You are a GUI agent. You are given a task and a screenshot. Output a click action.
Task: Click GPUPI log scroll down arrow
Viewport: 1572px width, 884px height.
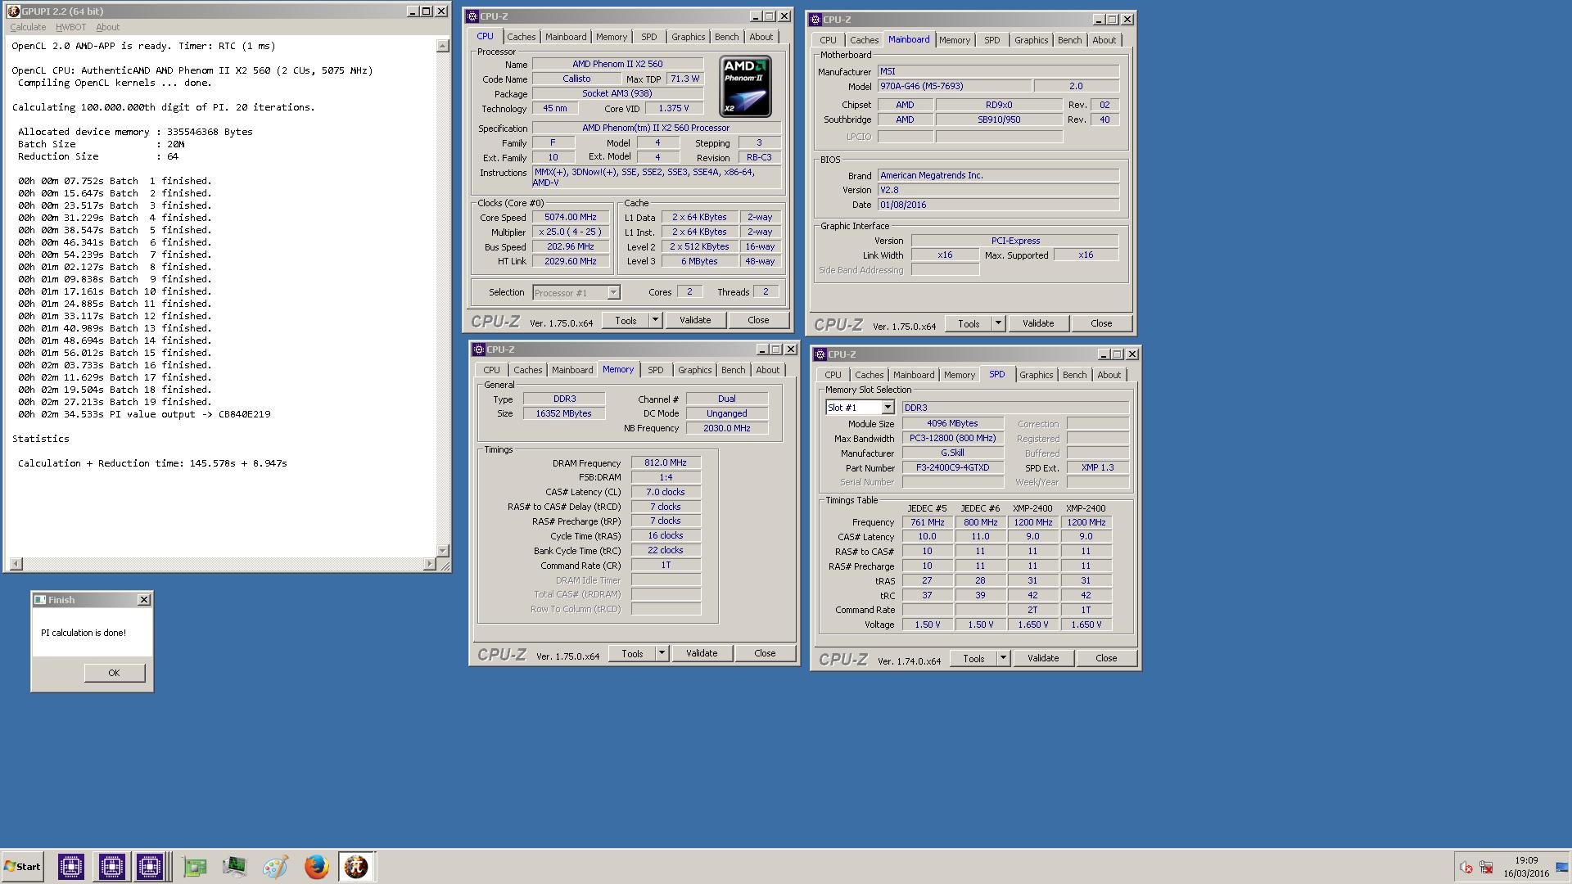[443, 551]
